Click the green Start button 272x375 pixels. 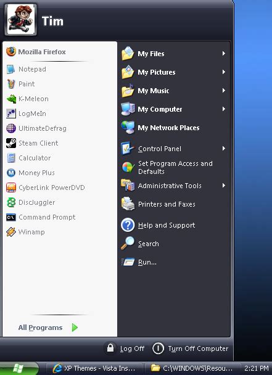pos(19,368)
